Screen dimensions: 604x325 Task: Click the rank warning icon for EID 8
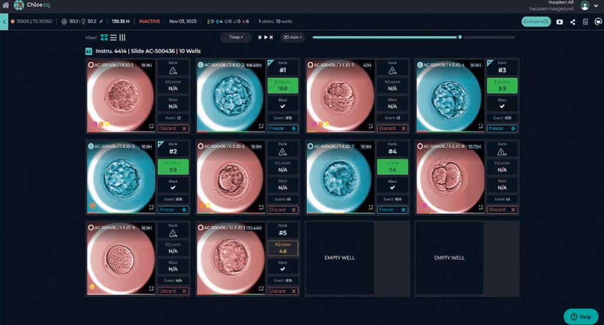(x=502, y=152)
